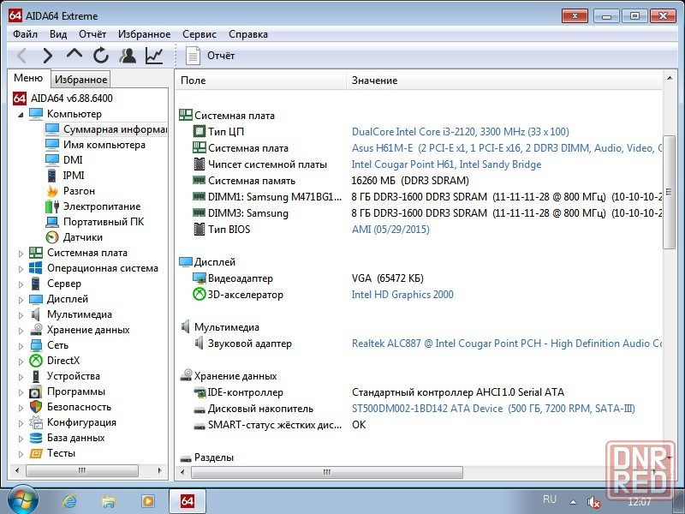Click the horizontal scrollbar of the report pane
This screenshot has height=514, width=685.
coord(327,472)
